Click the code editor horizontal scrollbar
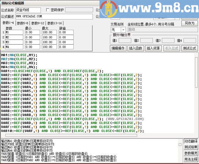Screen dimensions: 199x164 (x=69, y=135)
